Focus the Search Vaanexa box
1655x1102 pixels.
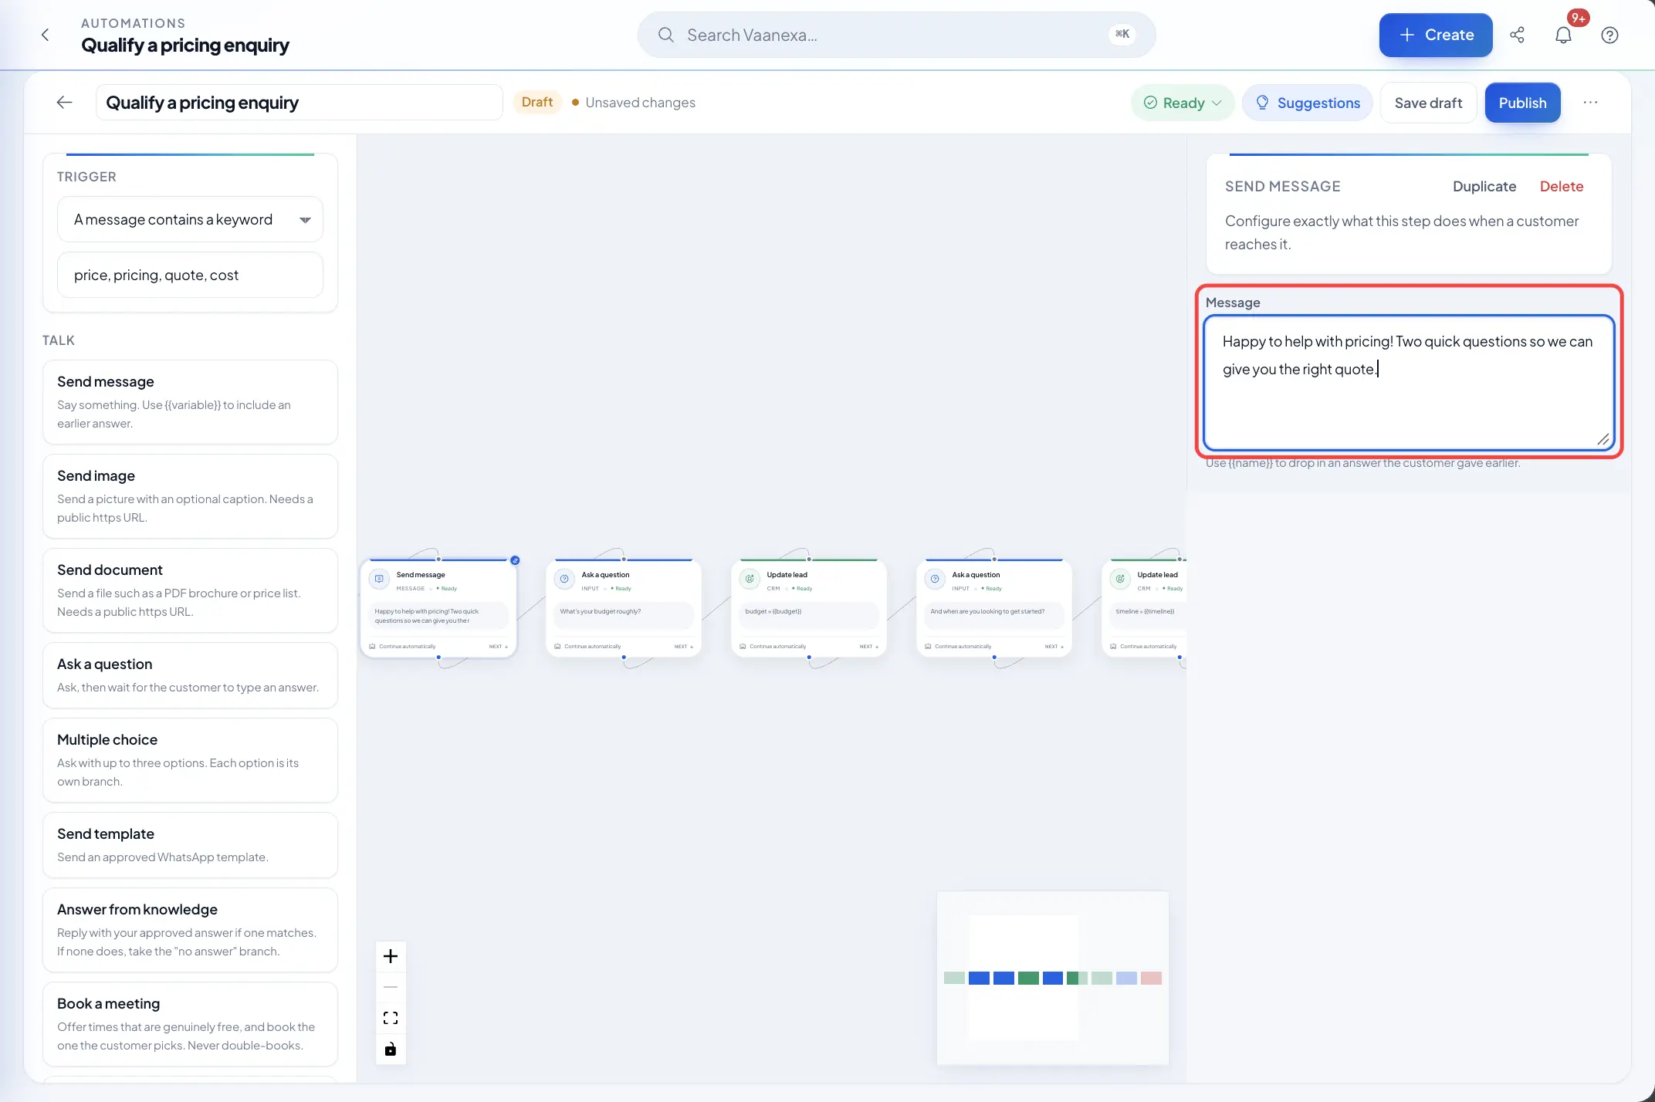895,35
